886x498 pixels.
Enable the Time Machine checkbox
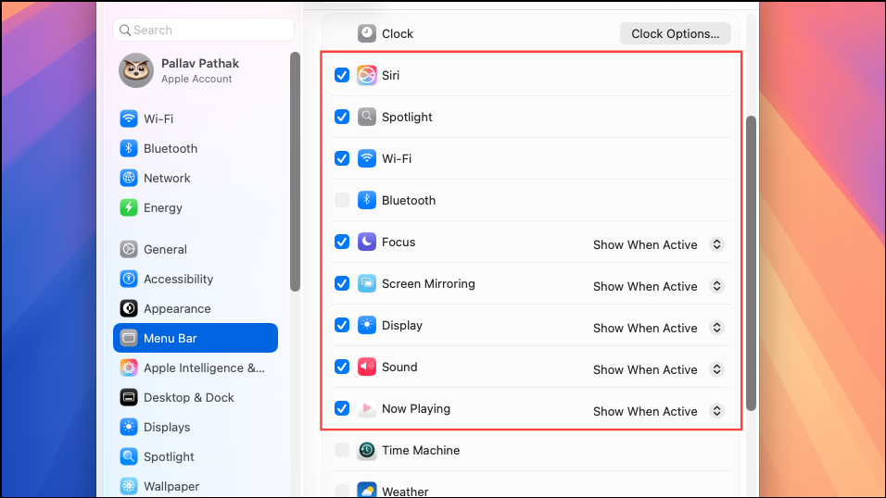click(342, 450)
